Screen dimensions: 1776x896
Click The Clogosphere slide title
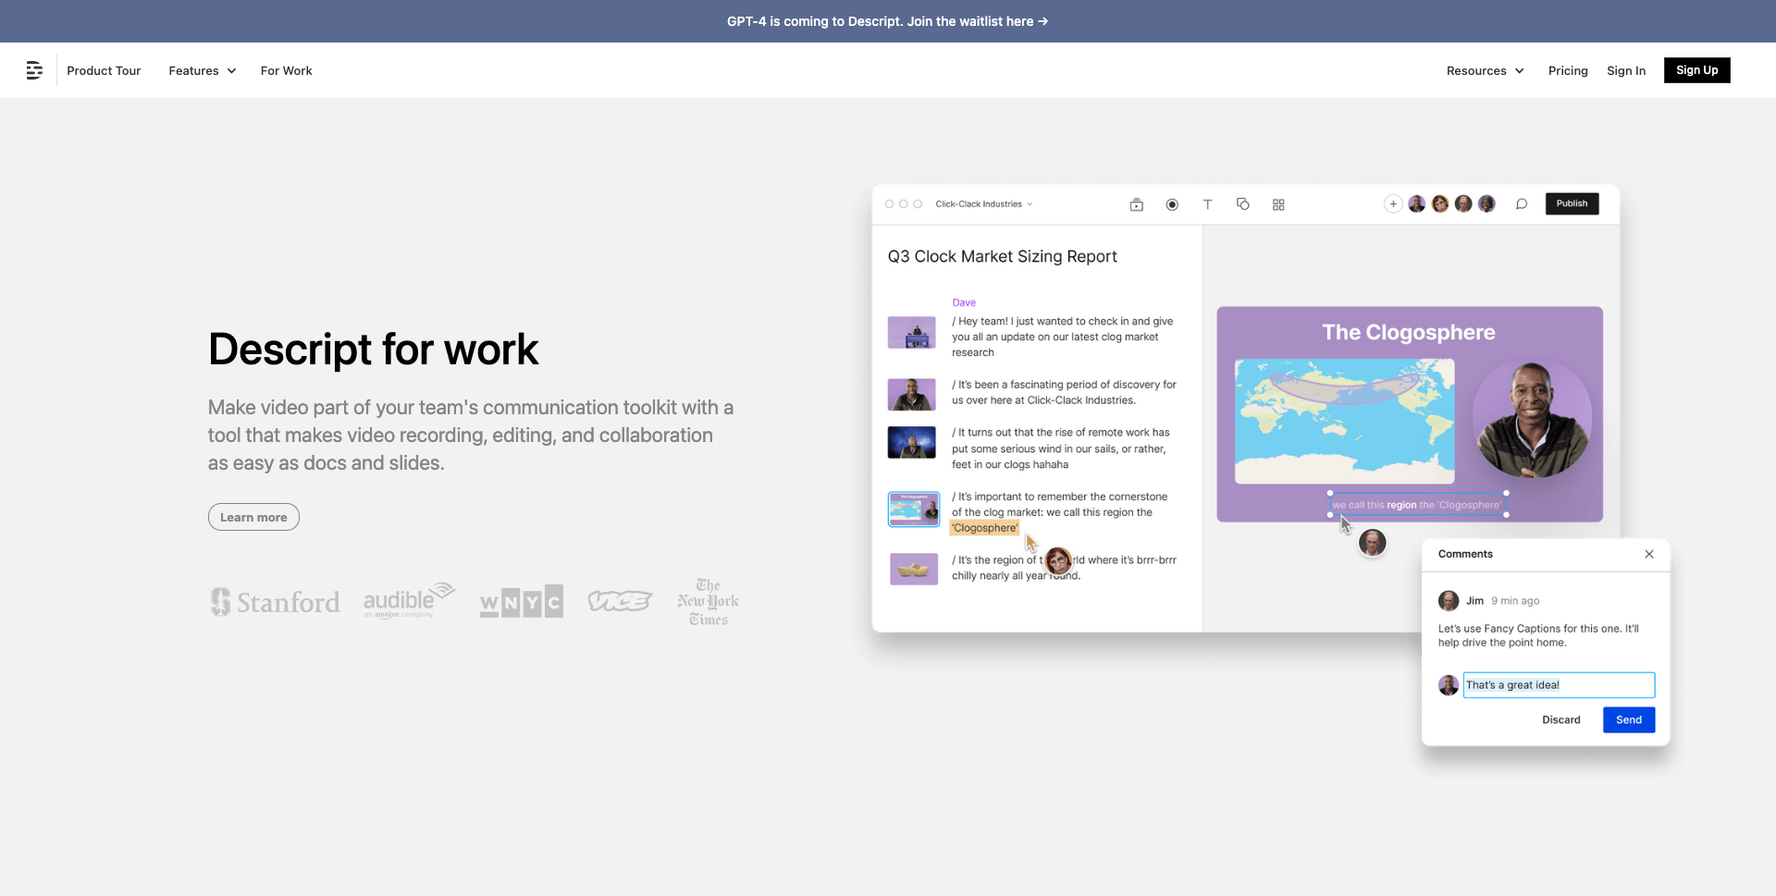pos(1408,332)
